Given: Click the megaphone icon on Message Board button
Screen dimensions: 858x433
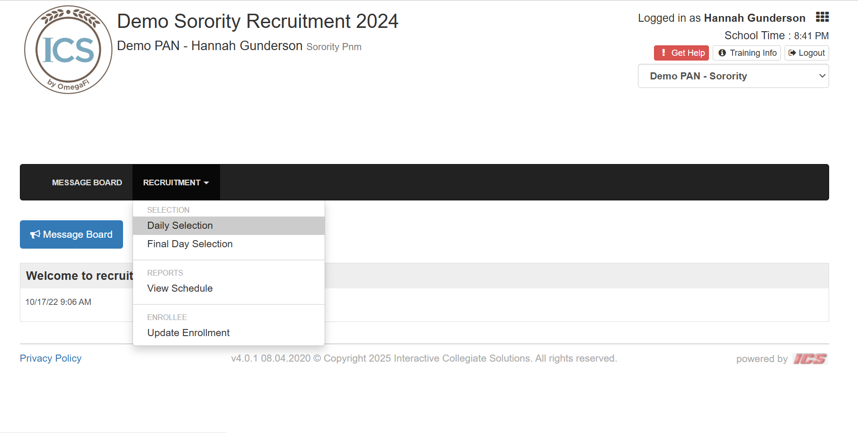Looking at the screenshot, I should tap(35, 234).
